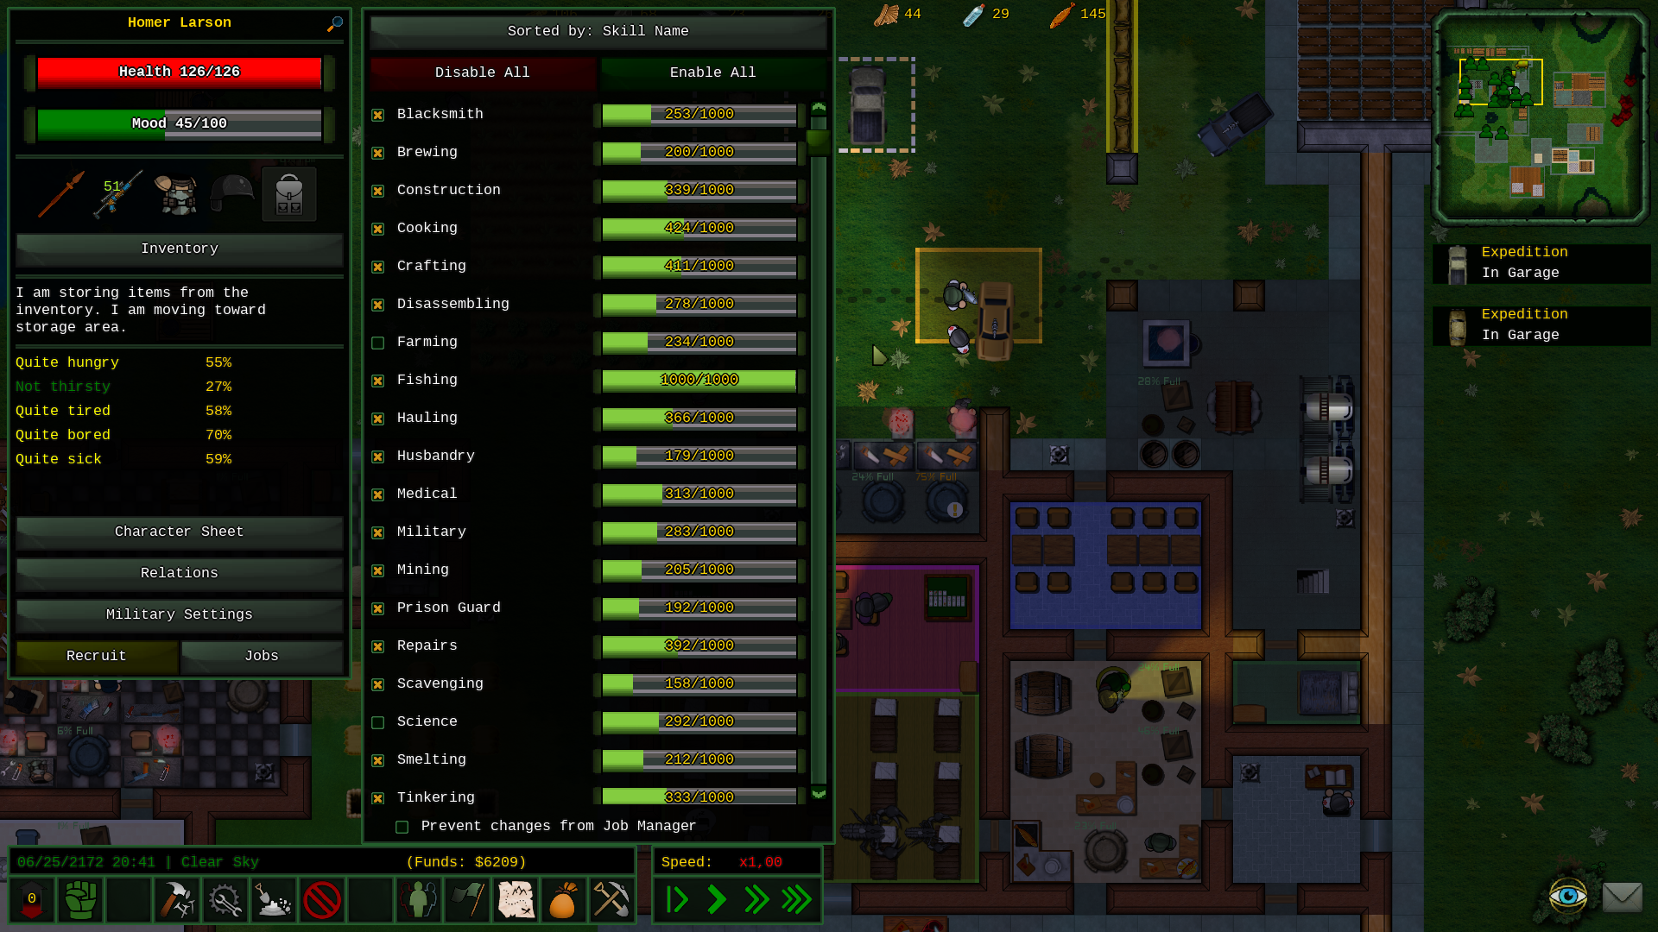Click Recruit button for new member

click(96, 654)
